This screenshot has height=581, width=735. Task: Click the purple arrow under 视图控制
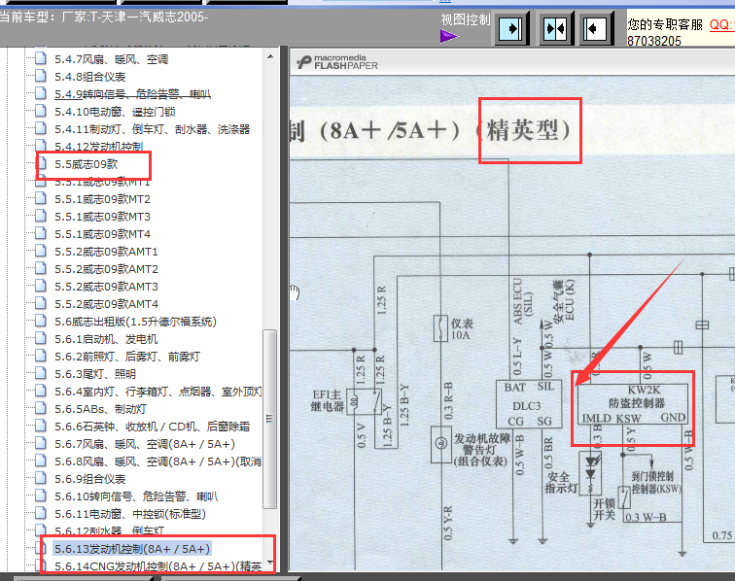click(x=448, y=36)
